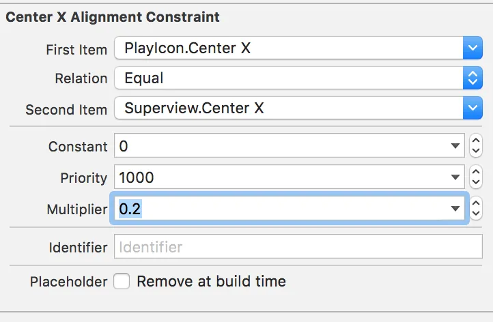The image size is (493, 322).
Task: Open the Constant combo box arrow
Action: pyautogui.click(x=455, y=146)
